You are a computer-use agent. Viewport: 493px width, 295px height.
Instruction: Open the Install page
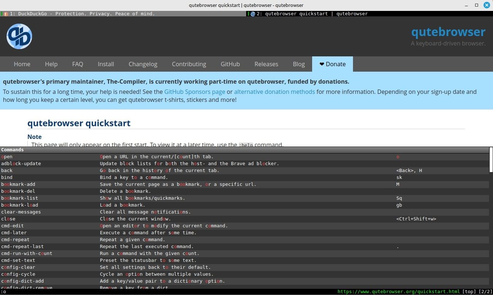[106, 64]
